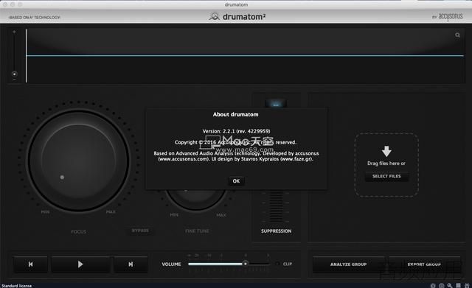The height and width of the screenshot is (288, 472).
Task: Click the key icon in status bar
Action: (x=450, y=286)
